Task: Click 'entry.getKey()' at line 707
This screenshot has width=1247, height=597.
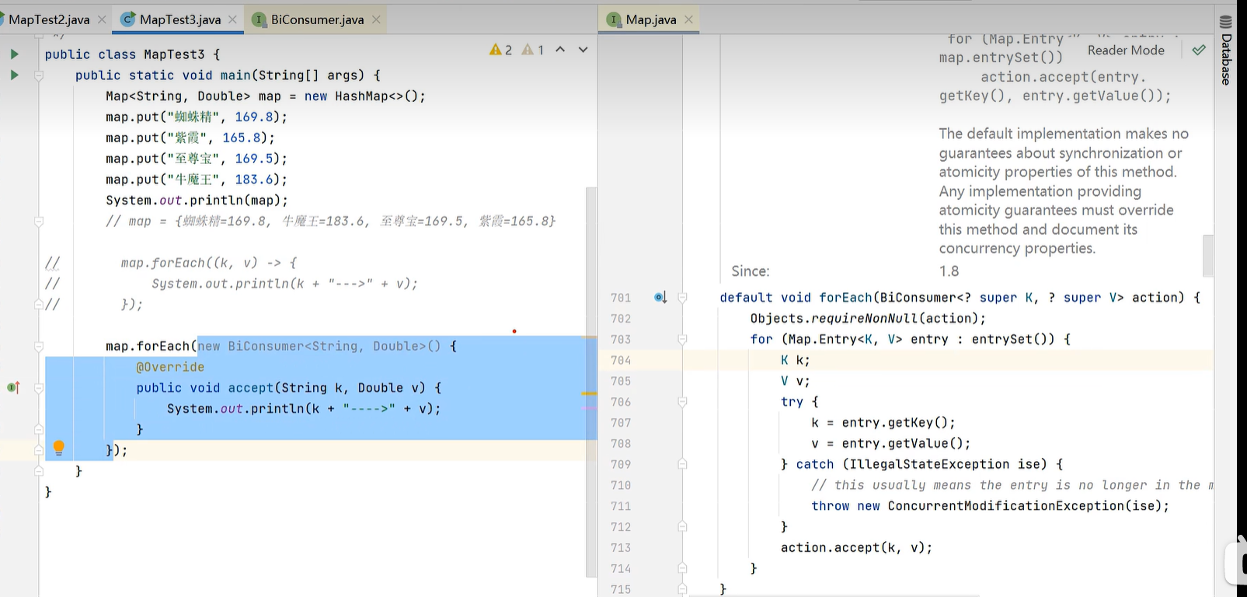Action: pos(894,423)
